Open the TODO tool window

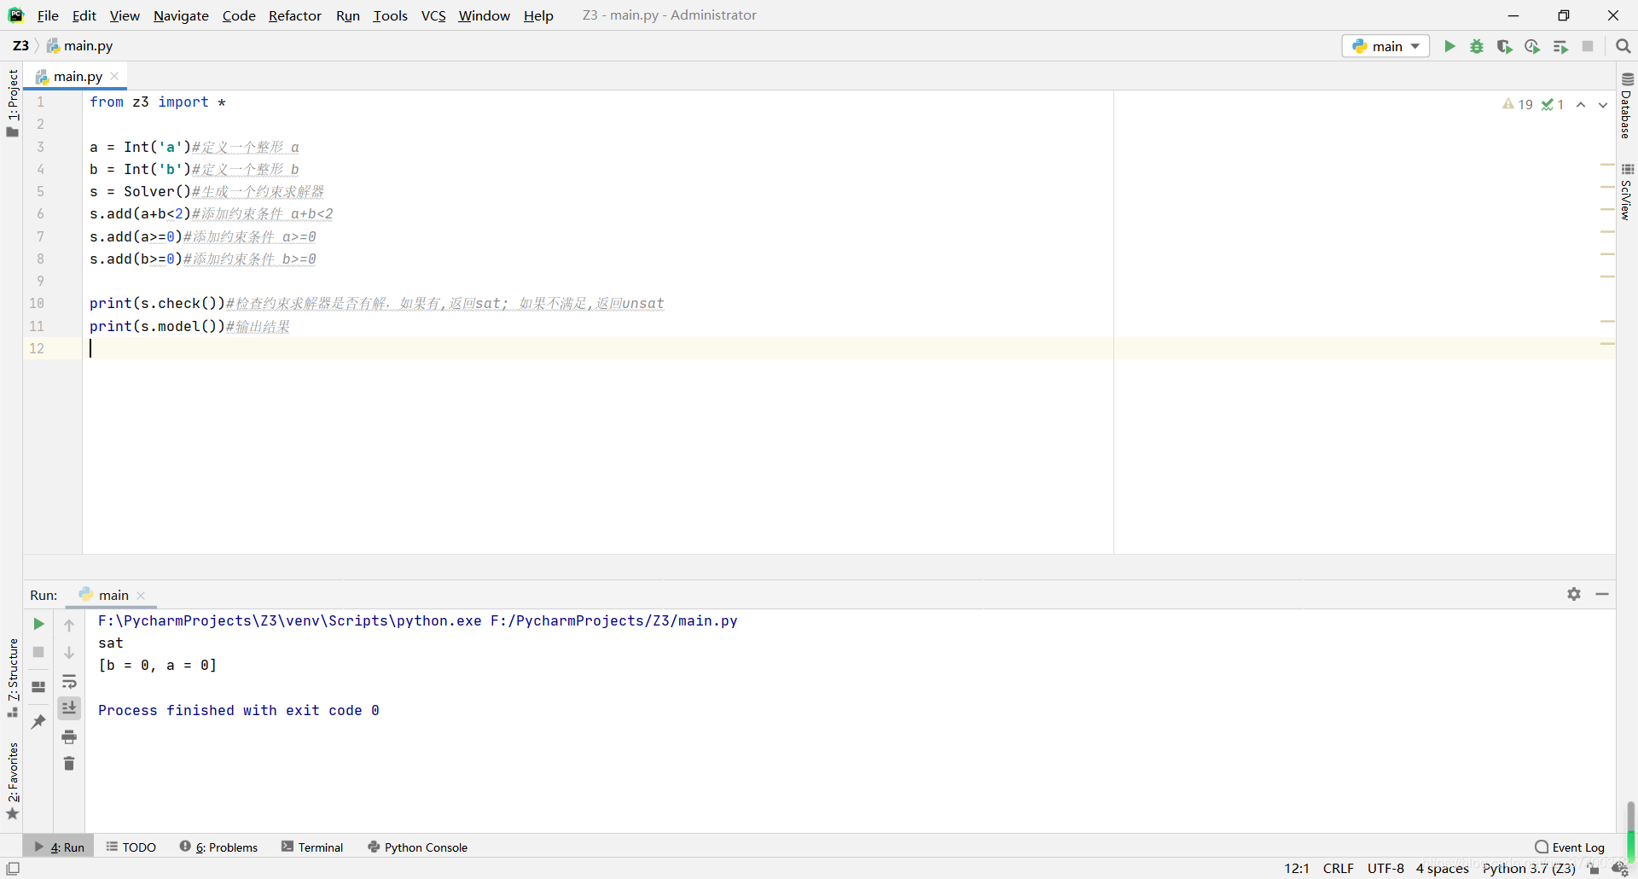click(131, 847)
